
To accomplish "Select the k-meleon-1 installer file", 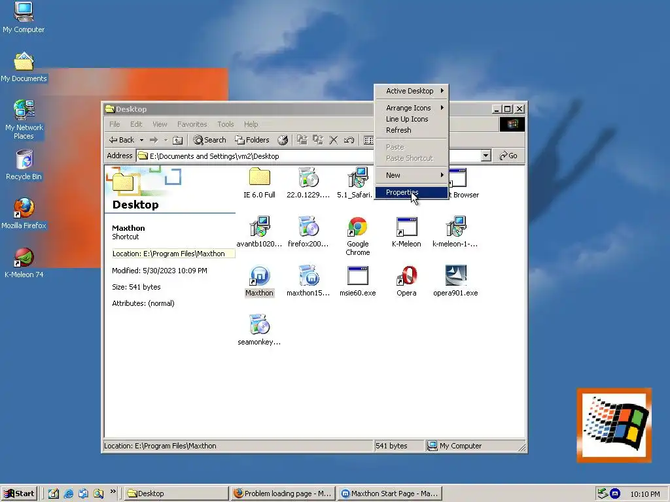I will pos(455,232).
